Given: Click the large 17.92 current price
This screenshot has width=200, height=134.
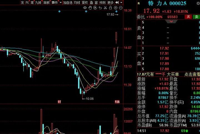Looking at the screenshot, I should 151,11.
